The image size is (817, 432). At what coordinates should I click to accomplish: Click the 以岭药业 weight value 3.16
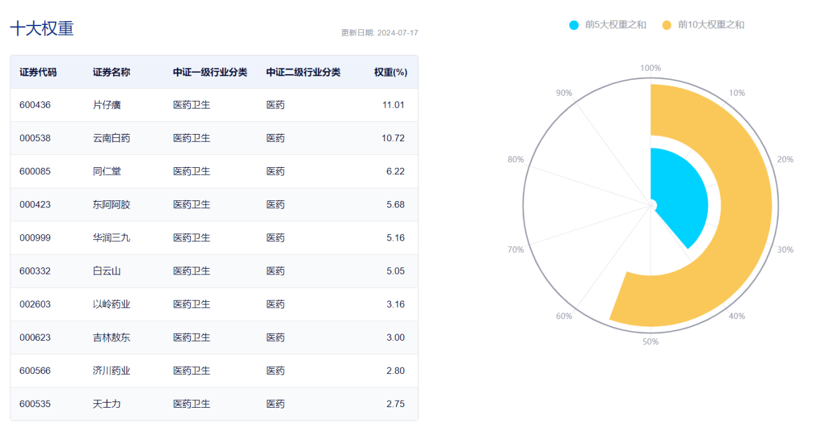click(395, 304)
